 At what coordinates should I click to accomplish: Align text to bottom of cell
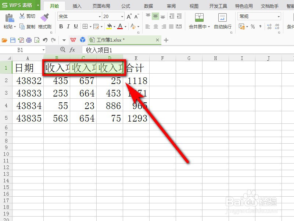pos(163,16)
